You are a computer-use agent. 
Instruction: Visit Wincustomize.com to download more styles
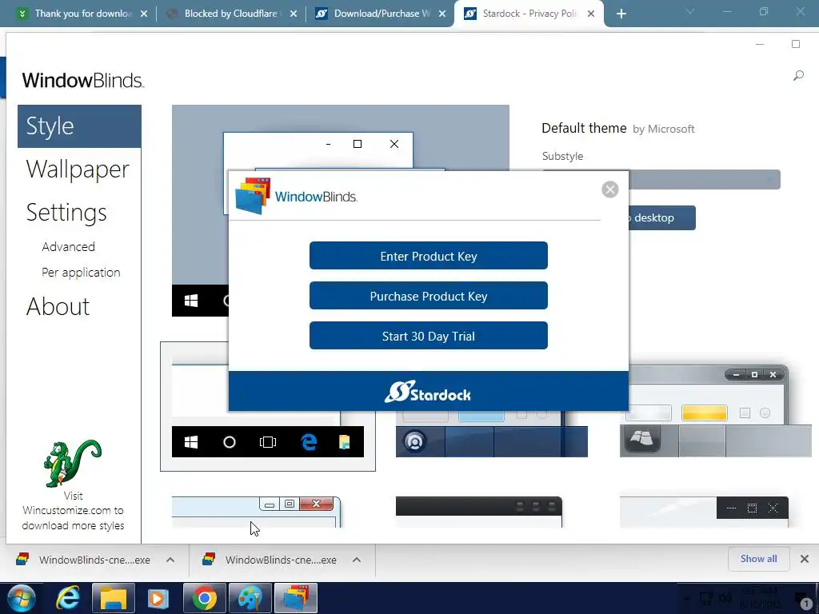73,511
